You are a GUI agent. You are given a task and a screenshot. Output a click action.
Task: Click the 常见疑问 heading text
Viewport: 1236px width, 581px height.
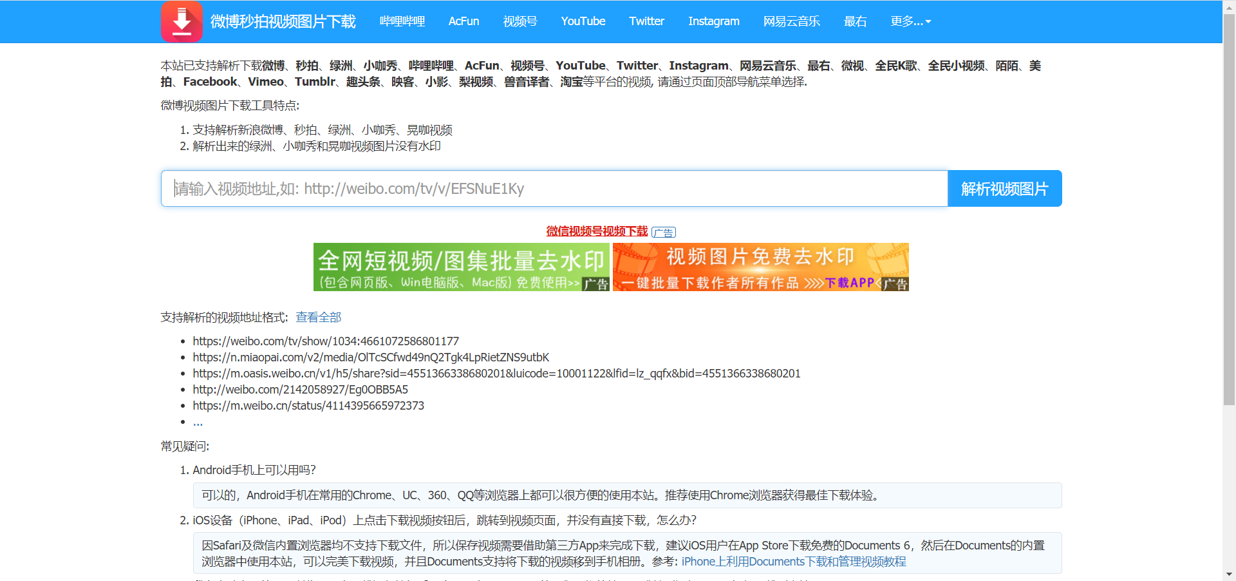(185, 446)
